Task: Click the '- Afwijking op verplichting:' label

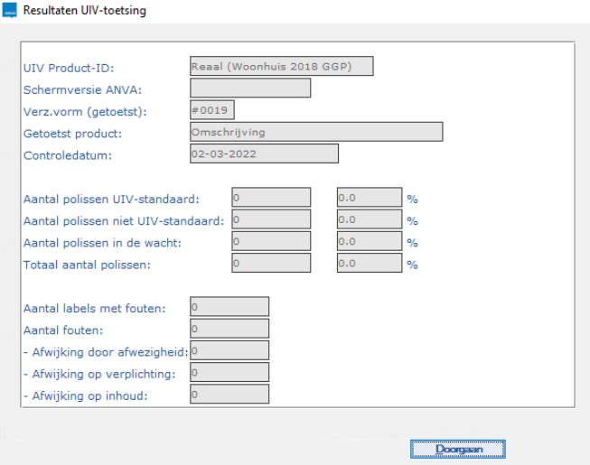Action: (99, 374)
